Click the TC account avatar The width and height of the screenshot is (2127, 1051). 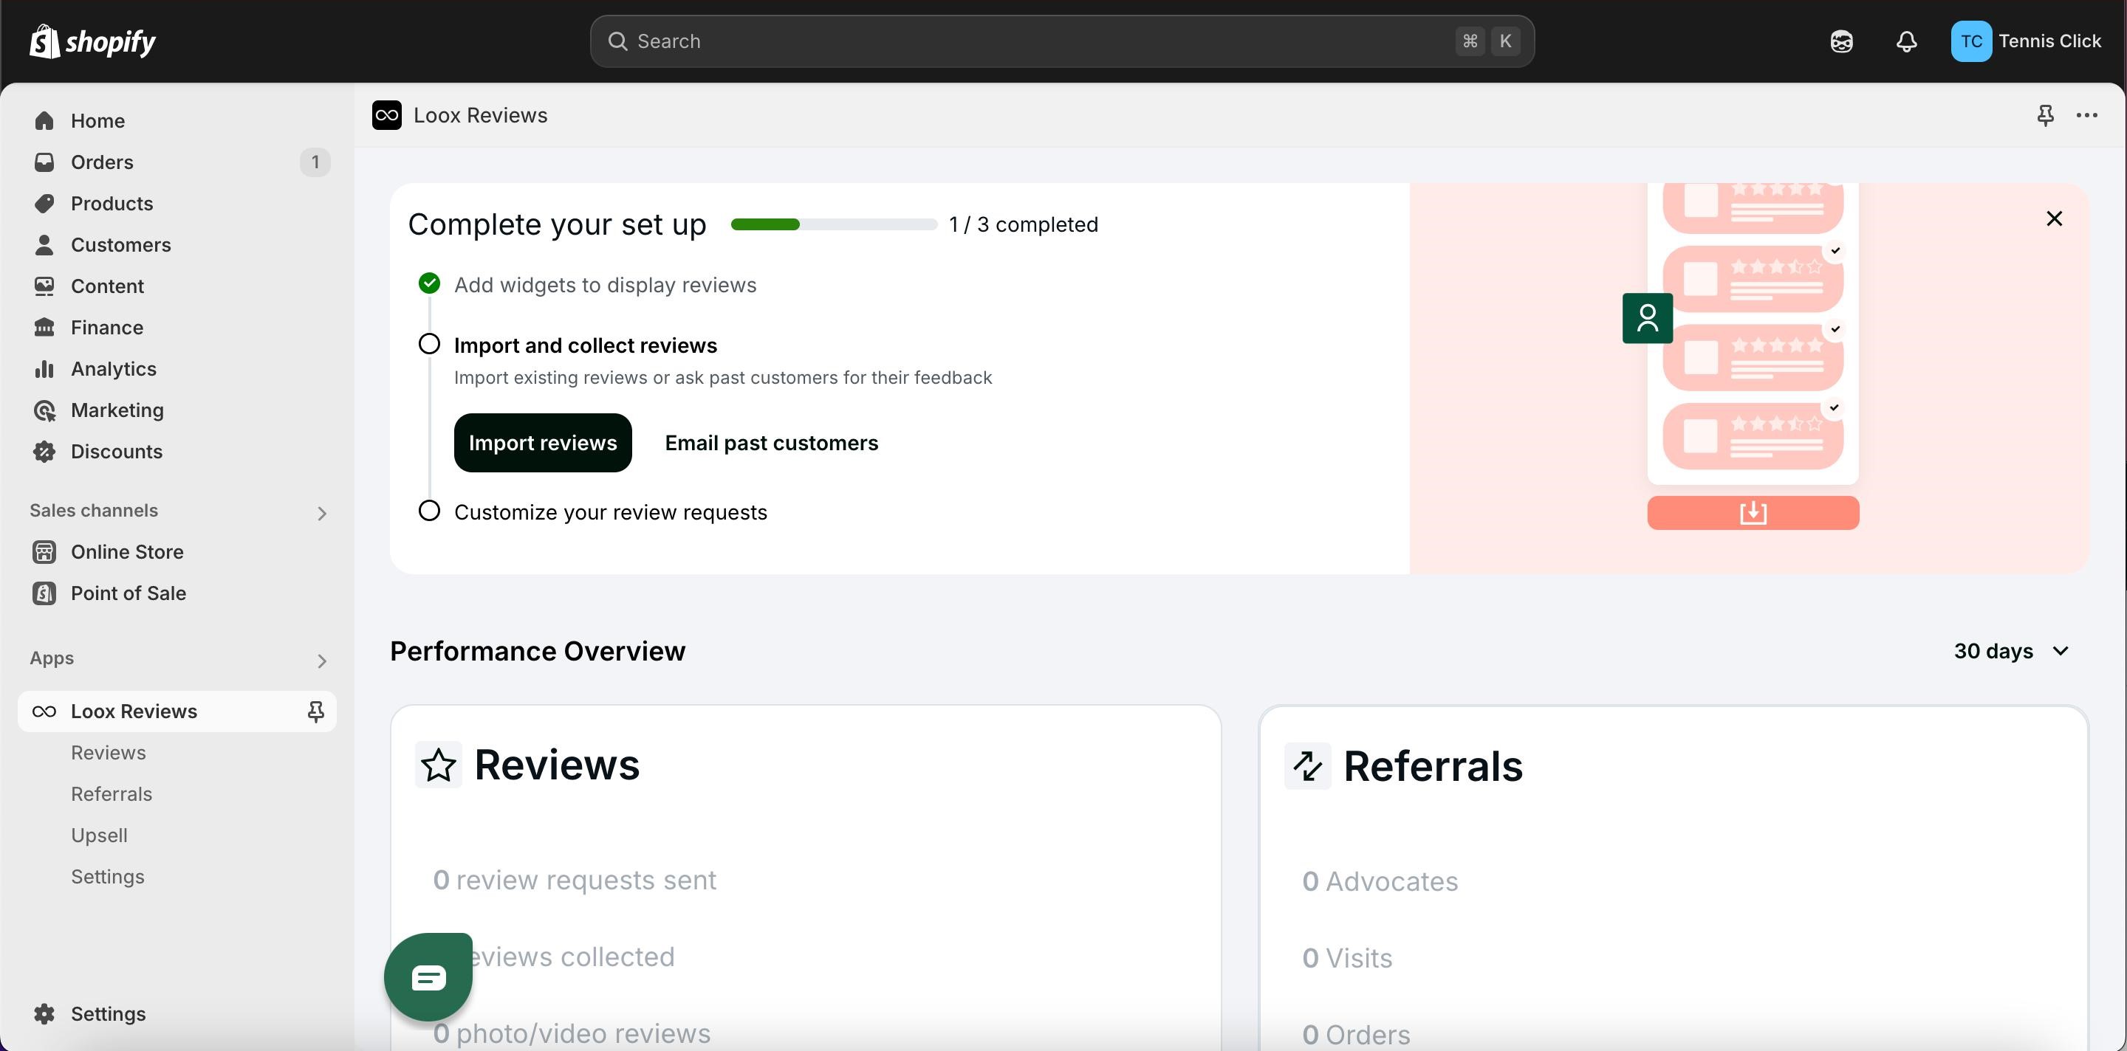pos(1971,41)
